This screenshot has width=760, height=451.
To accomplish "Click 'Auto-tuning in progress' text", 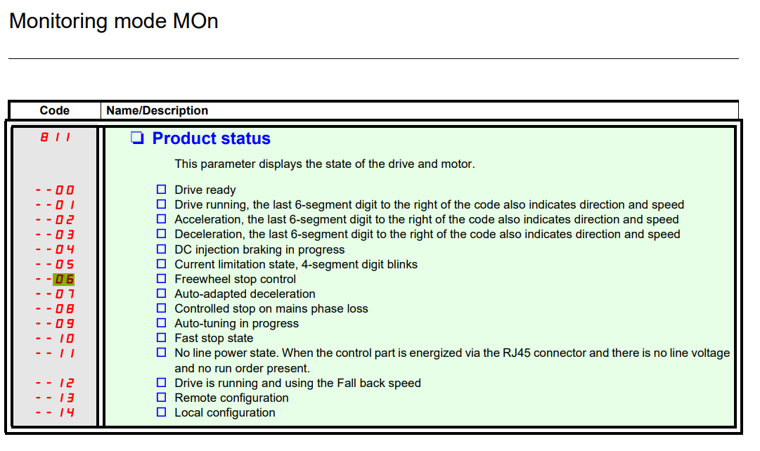I will tap(236, 324).
